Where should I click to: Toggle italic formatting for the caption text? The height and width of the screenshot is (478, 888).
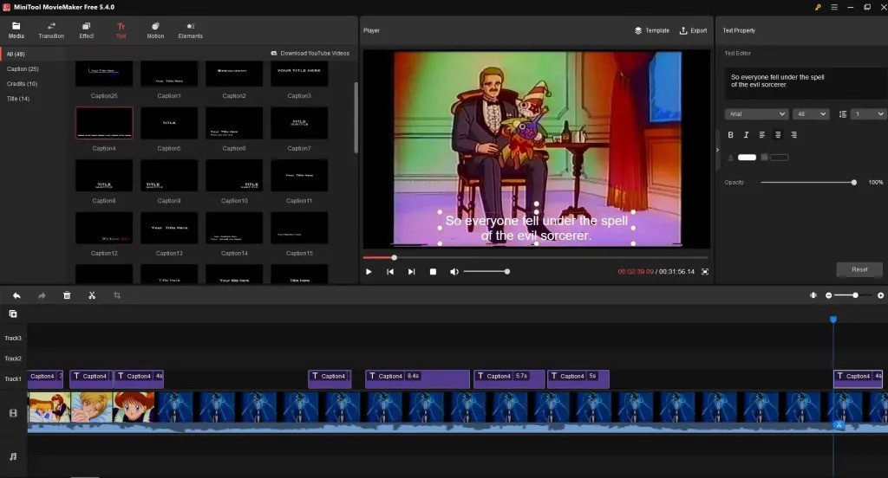click(746, 135)
